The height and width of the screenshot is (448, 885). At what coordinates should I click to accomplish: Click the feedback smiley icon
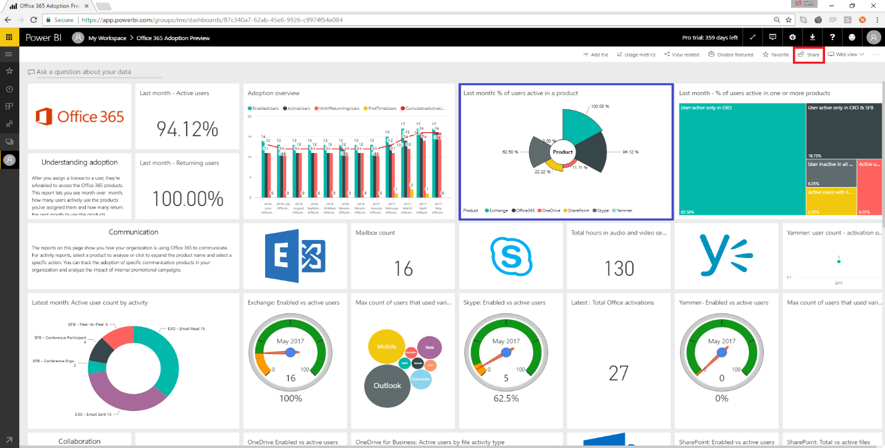tap(852, 37)
